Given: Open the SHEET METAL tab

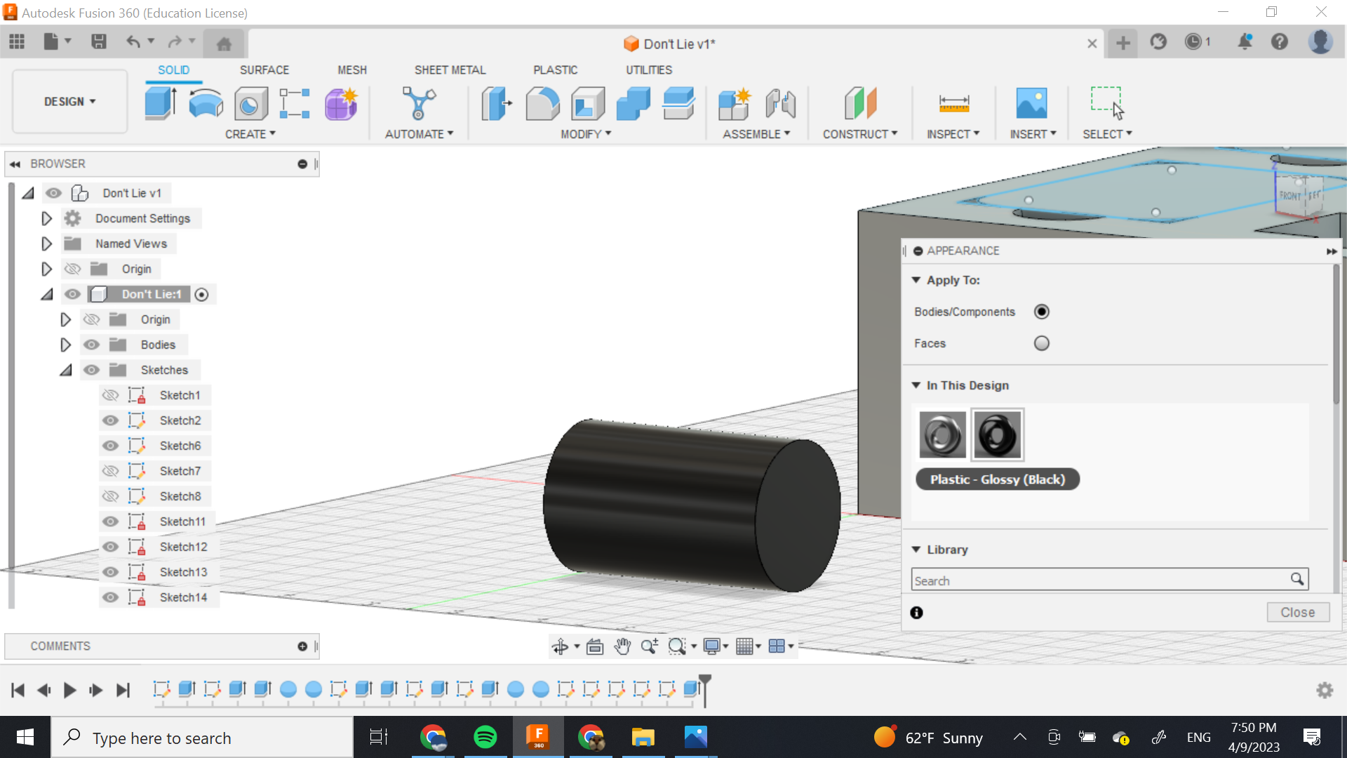Looking at the screenshot, I should pos(450,70).
